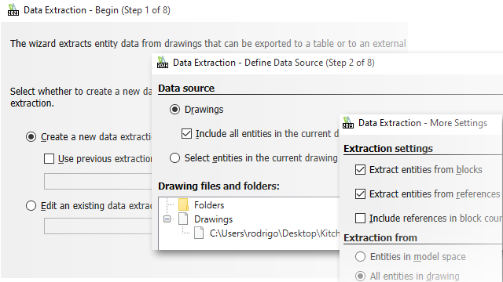Uncheck Include all entities in current drawing
The width and height of the screenshot is (503, 282).
coord(186,134)
